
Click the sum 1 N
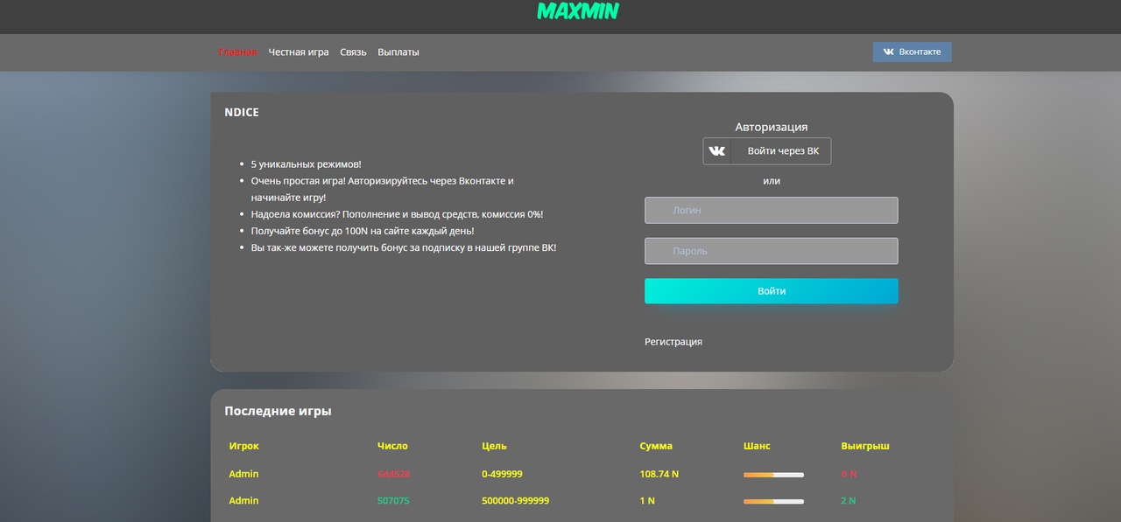[x=647, y=501]
